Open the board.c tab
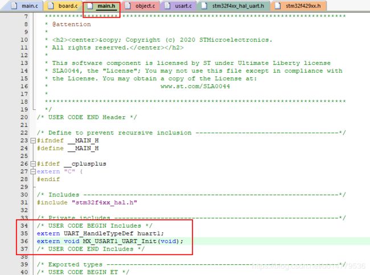This screenshot has height=275, width=370. (63, 6)
